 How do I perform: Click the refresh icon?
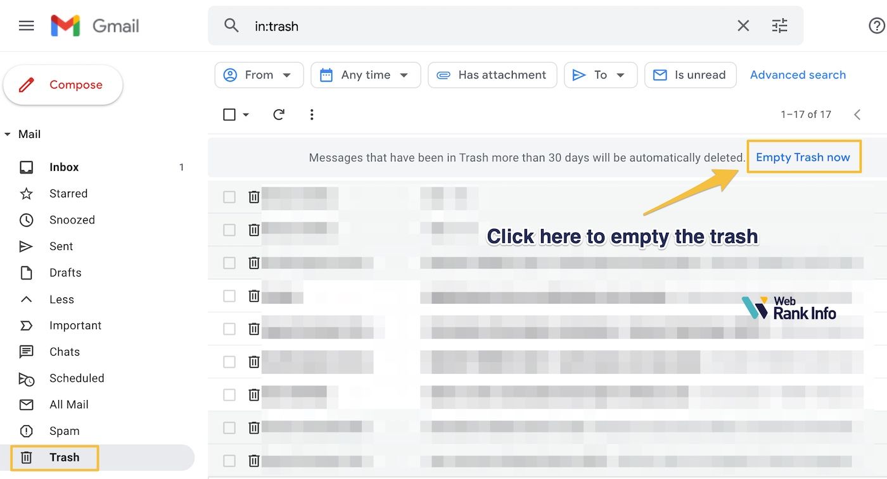point(278,115)
